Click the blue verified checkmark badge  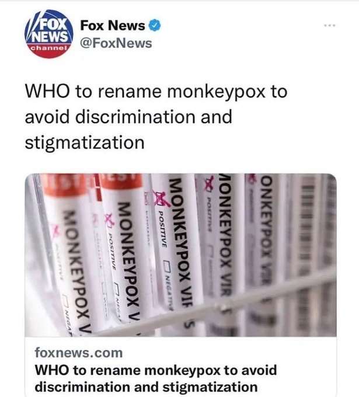coord(155,25)
